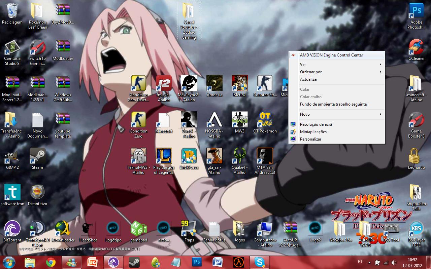The height and width of the screenshot is (269, 431).
Task: Open Play League of Legends shortcut
Action: click(164, 156)
